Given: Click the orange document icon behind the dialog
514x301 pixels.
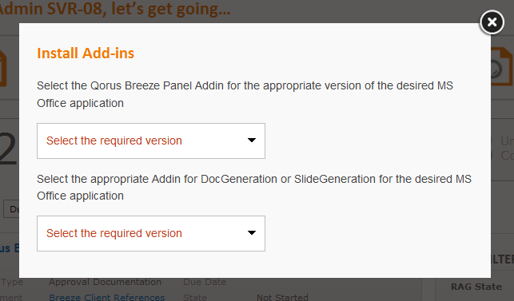Looking at the screenshot, I should click(x=3, y=68).
